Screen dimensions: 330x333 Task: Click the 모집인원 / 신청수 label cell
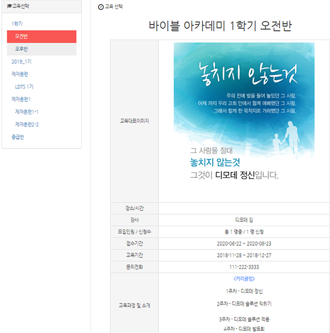pos(135,232)
